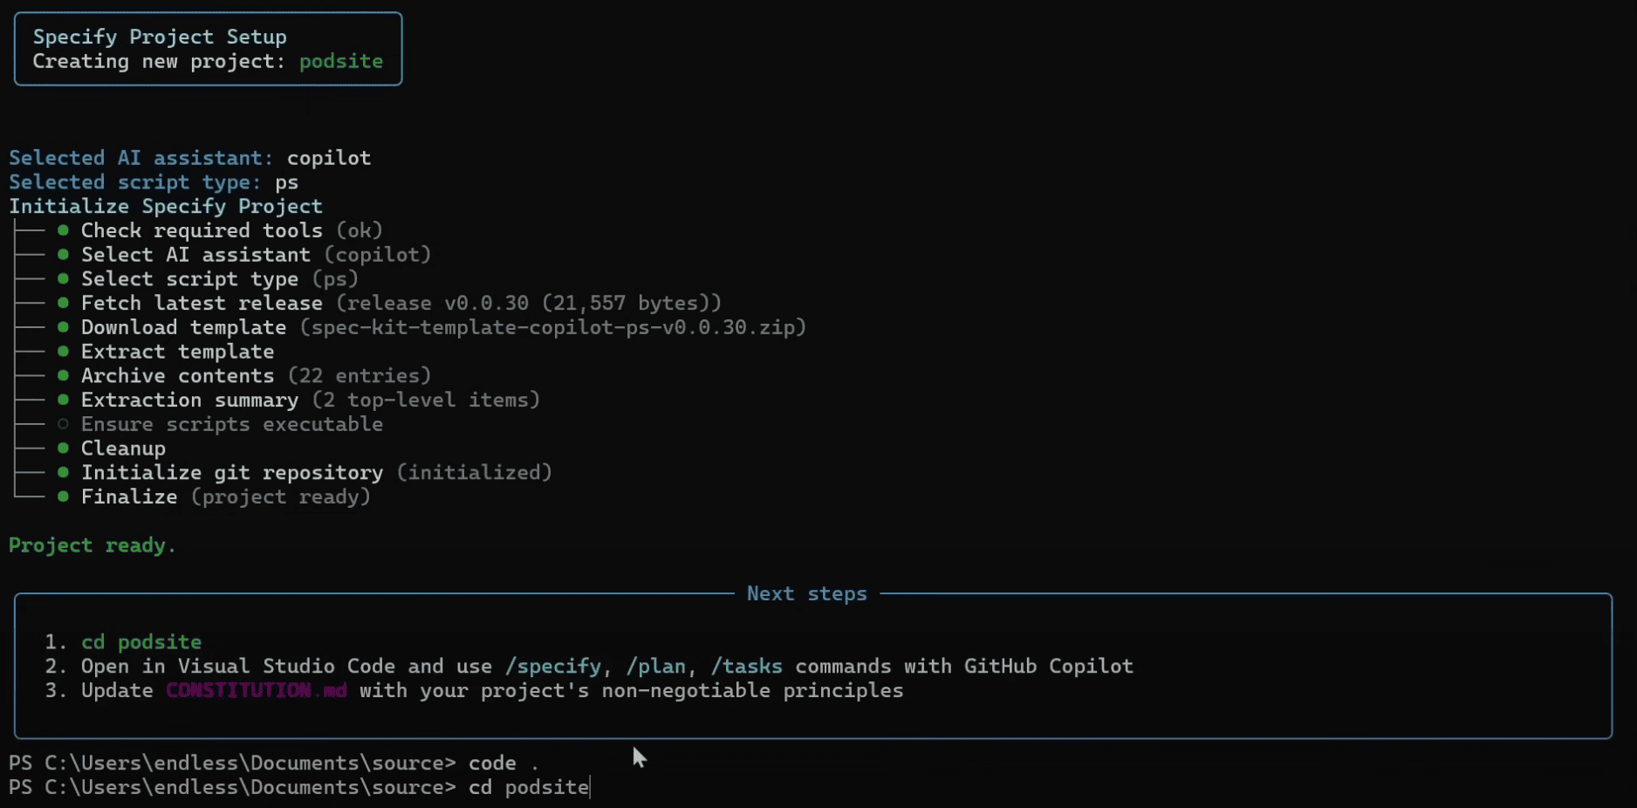Click the green dot for Select AI assistant step
The width and height of the screenshot is (1637, 808).
click(x=64, y=255)
